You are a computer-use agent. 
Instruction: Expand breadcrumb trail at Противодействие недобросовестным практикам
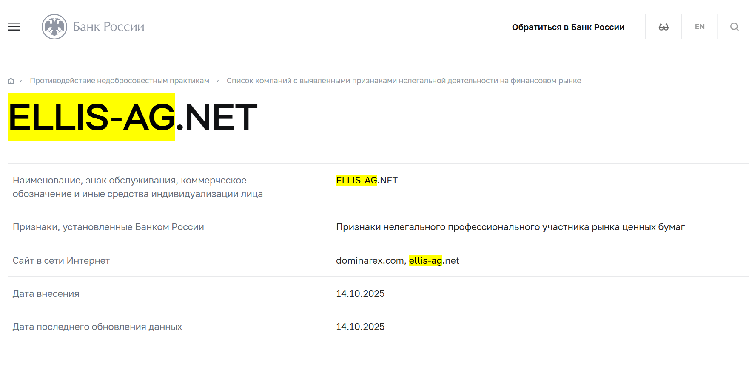[x=120, y=80]
